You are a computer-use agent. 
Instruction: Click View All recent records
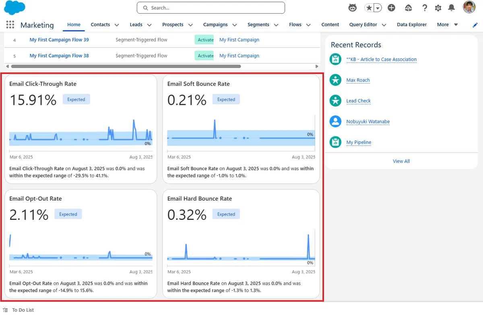[401, 161]
